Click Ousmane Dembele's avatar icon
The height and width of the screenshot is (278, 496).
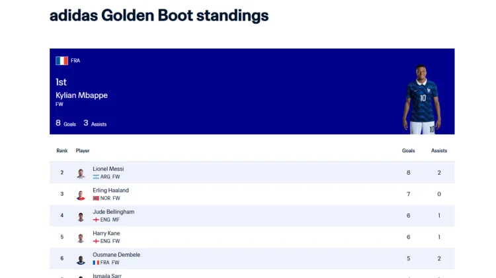(81, 259)
